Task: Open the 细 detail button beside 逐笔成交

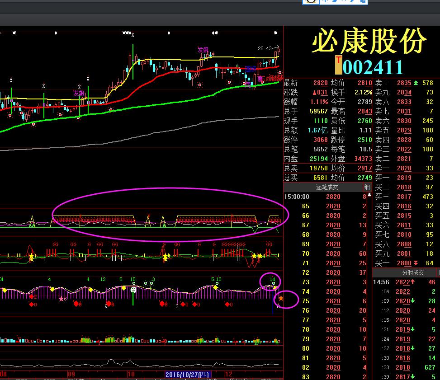Action: click(x=367, y=187)
